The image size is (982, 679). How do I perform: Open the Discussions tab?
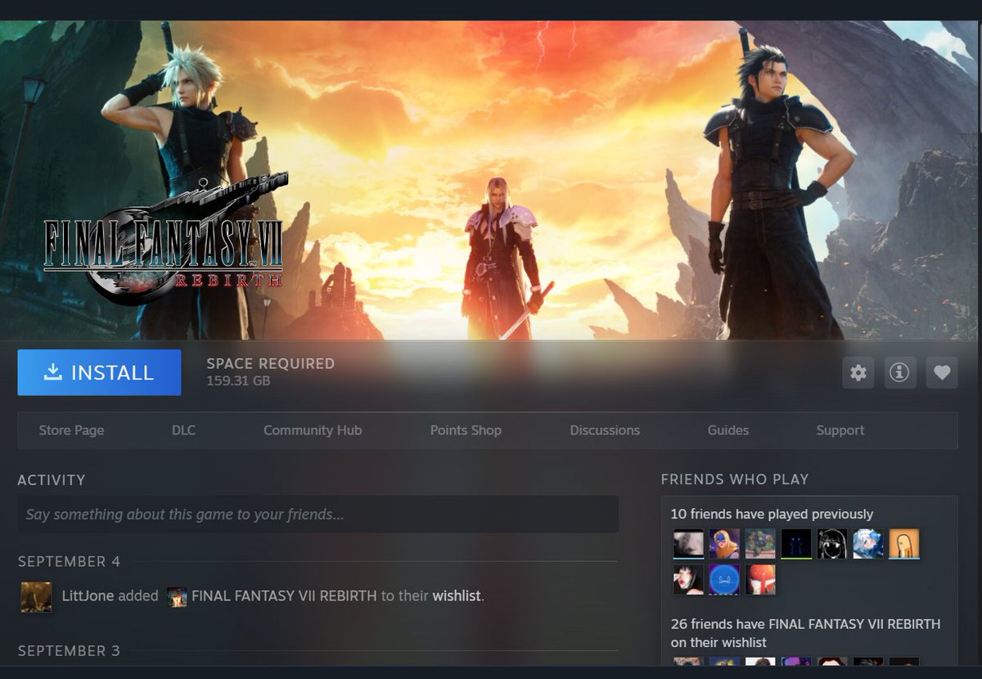point(605,430)
